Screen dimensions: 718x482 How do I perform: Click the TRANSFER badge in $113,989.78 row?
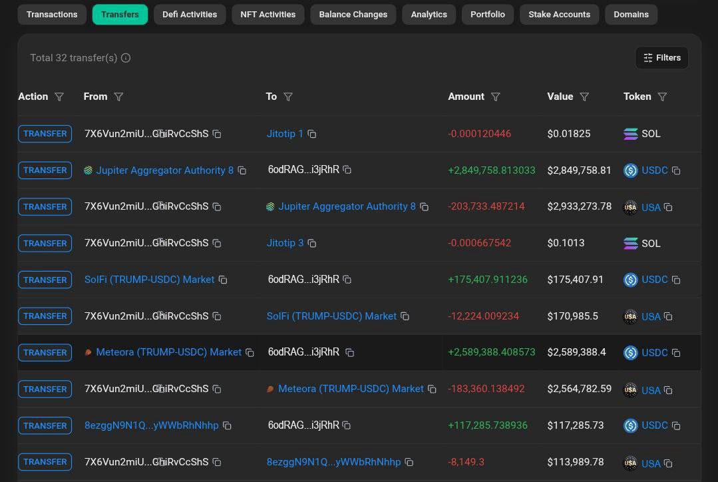(x=45, y=462)
